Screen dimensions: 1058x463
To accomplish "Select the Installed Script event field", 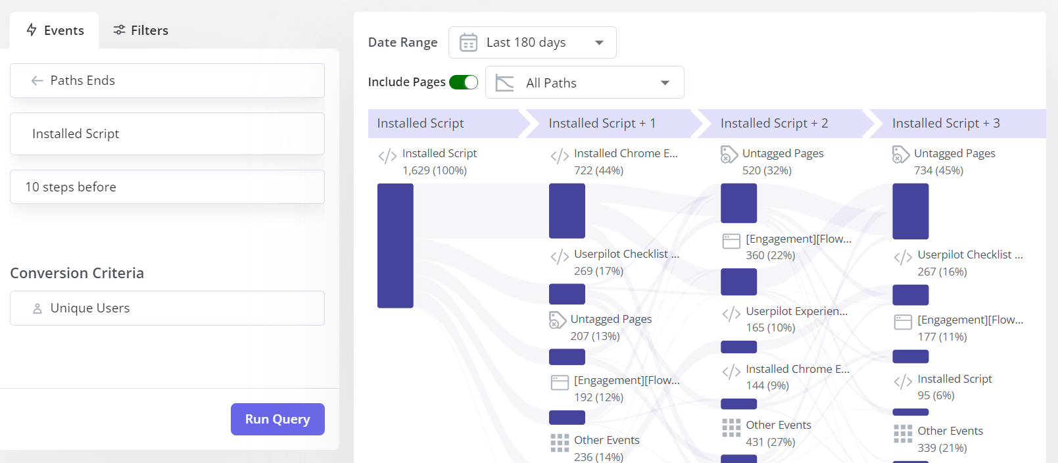I will click(167, 134).
